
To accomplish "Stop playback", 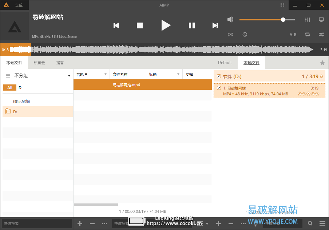I will [140, 25].
